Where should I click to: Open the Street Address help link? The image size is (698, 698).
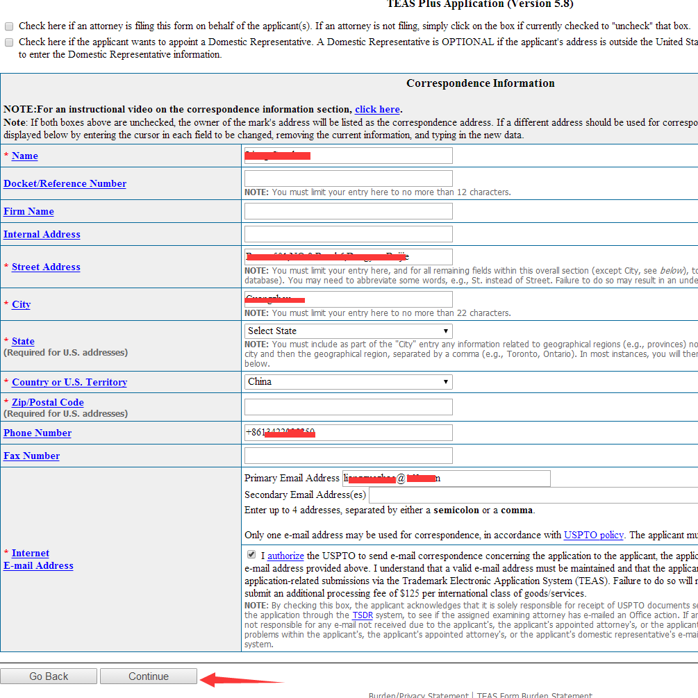click(x=47, y=267)
